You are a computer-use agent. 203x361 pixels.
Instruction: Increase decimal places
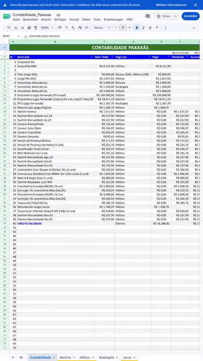point(80,28)
